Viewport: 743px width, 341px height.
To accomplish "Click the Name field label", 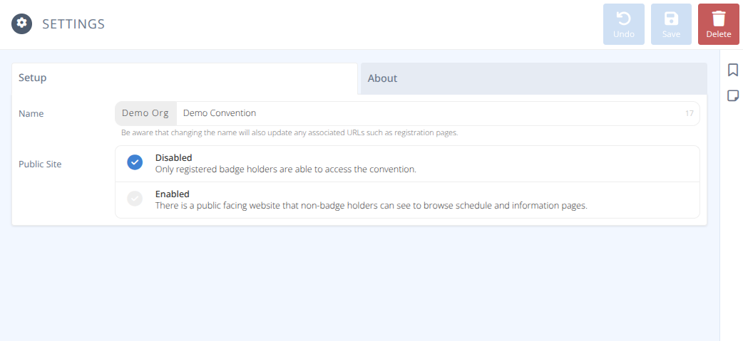I will click(31, 114).
